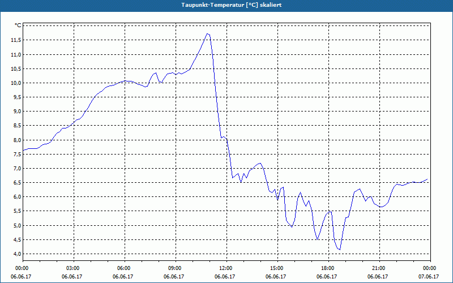Click the 10,5 y-axis value

[16, 68]
